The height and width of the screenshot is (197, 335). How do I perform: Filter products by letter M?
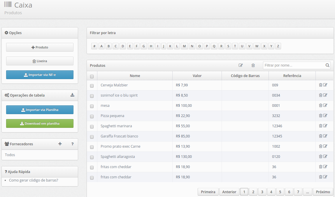tap(184, 46)
